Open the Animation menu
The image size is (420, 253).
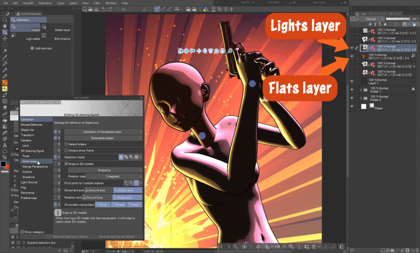45,3
